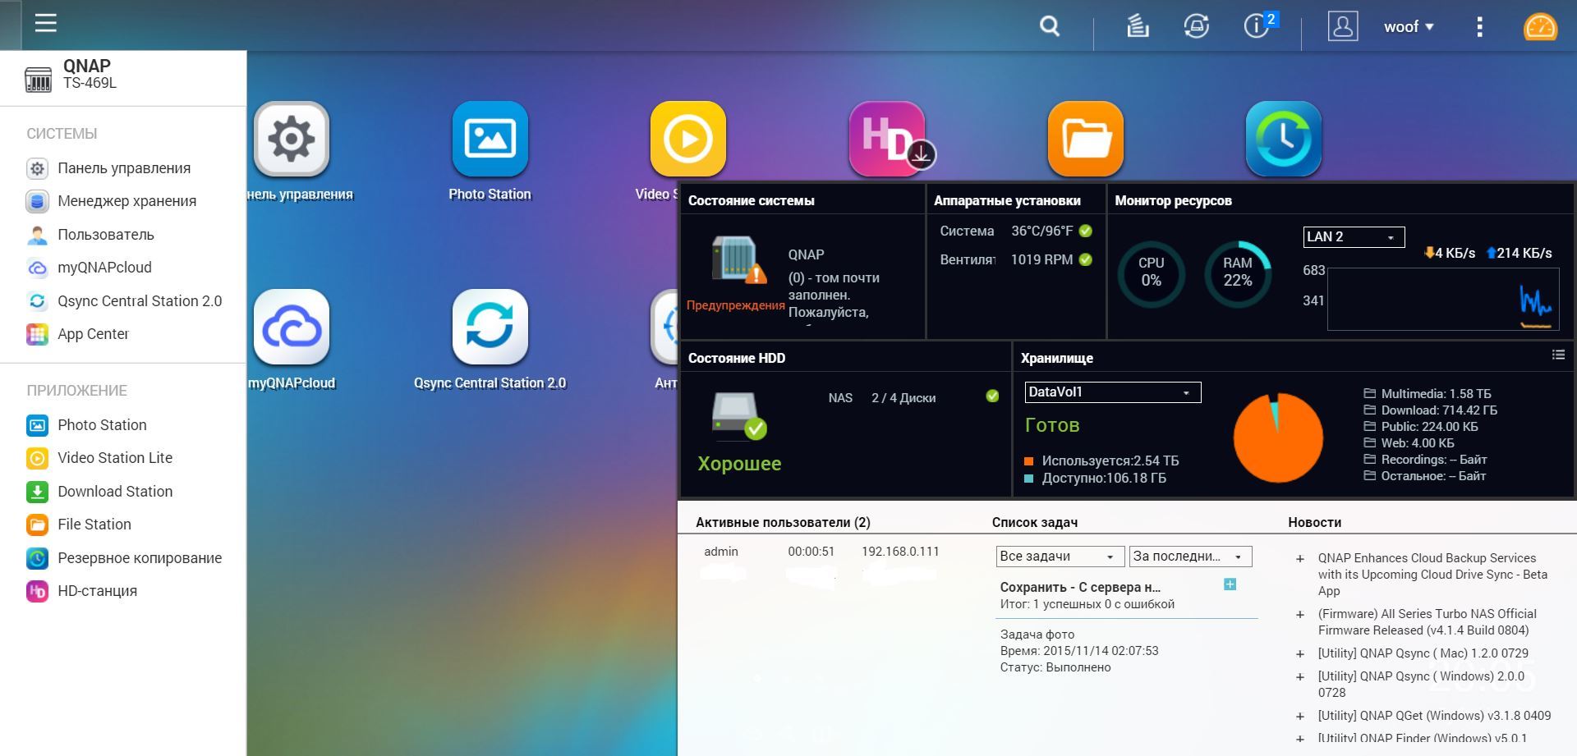Expand the Firmware All Series news item
This screenshot has width=1577, height=756.
click(1300, 615)
